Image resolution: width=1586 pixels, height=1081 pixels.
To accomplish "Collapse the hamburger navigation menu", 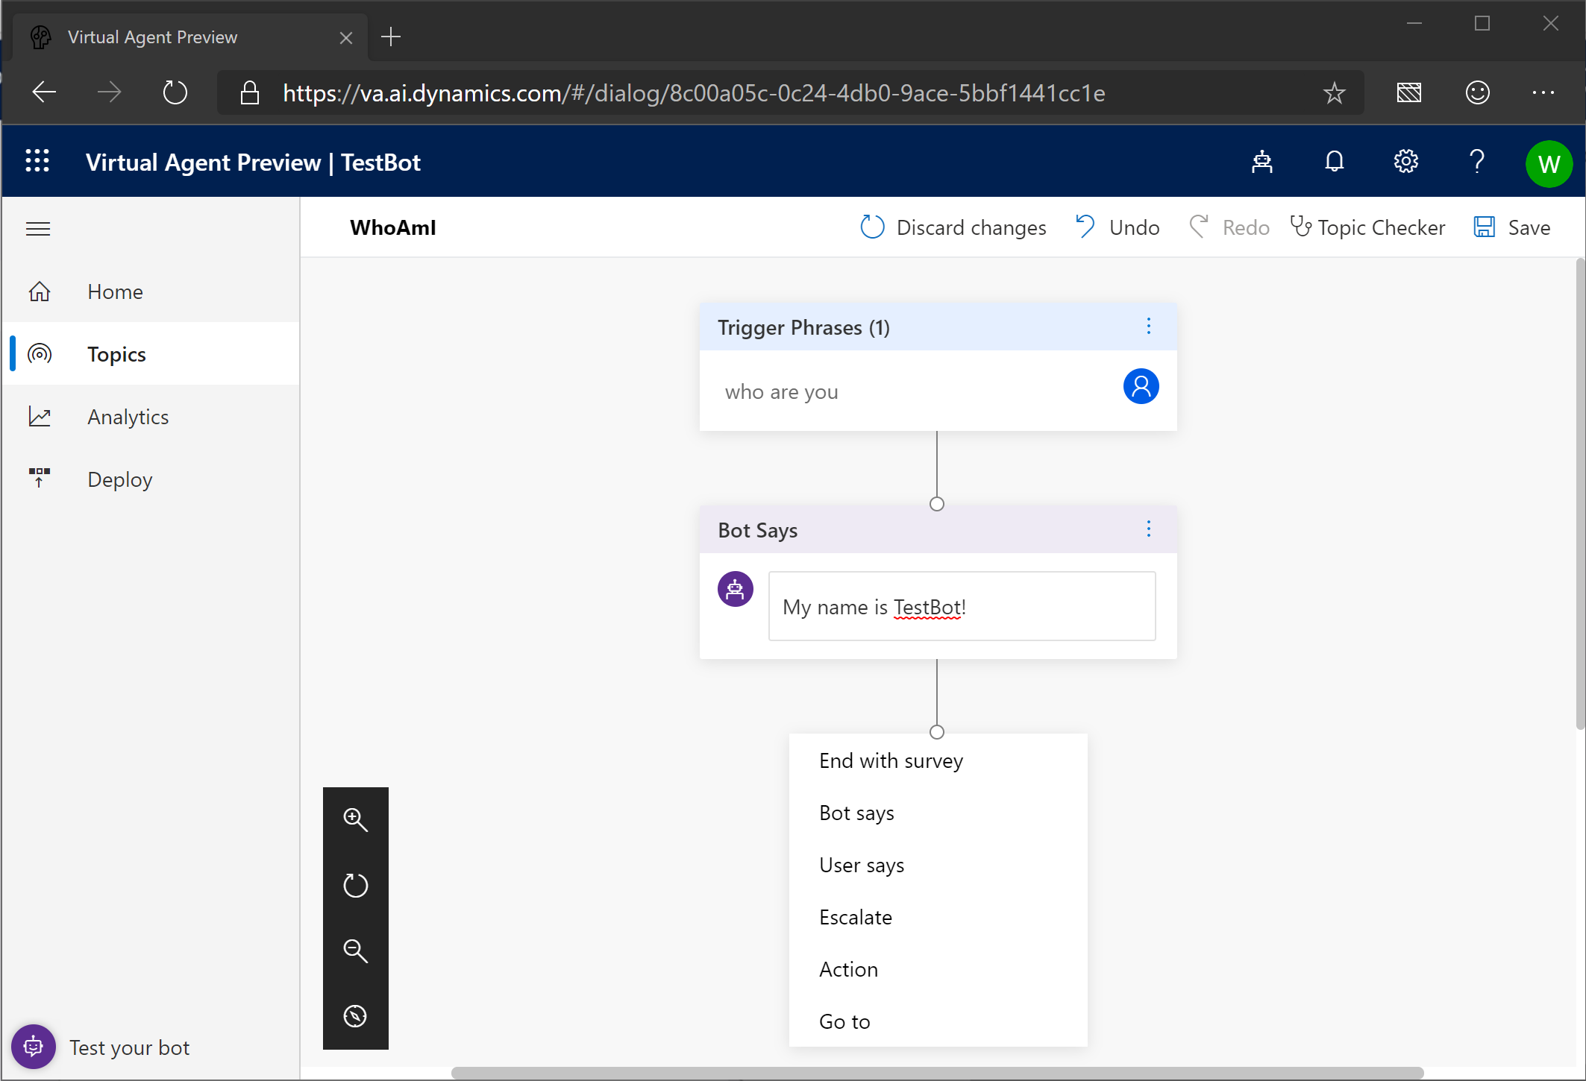I will click(38, 229).
